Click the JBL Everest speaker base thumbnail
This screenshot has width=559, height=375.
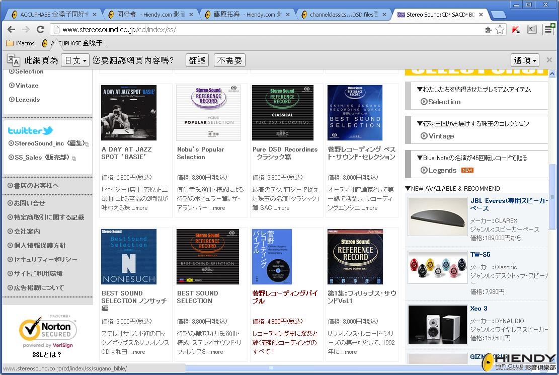(x=437, y=216)
